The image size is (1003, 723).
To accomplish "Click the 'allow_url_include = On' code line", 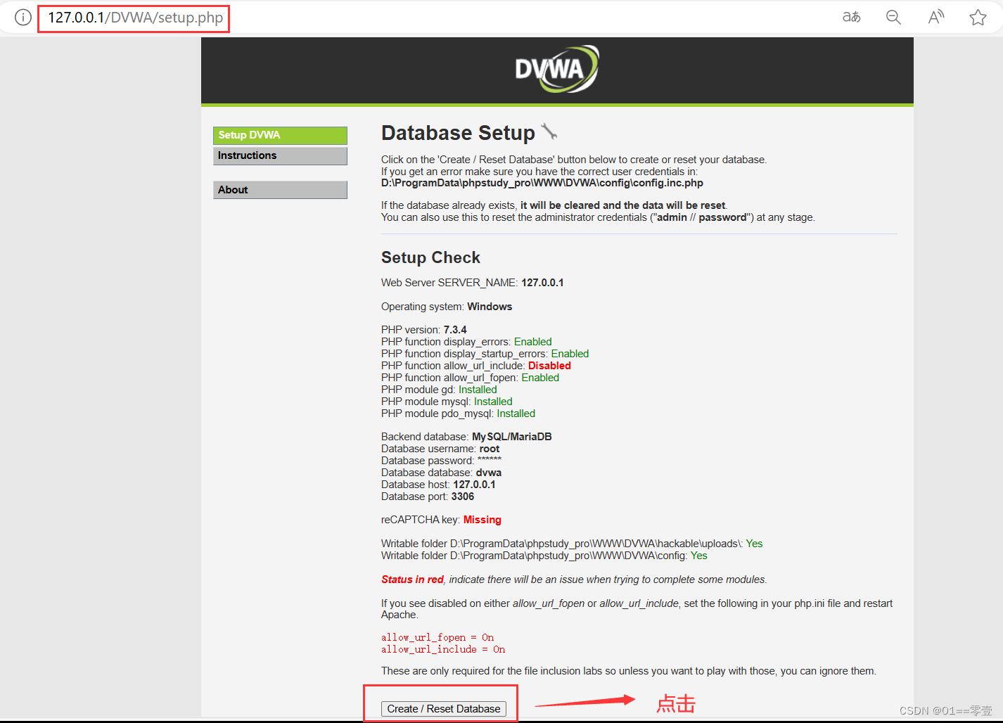I will (443, 650).
